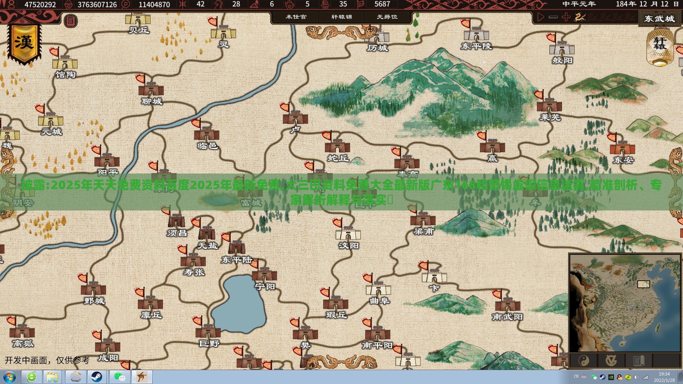This screenshot has width=683, height=384.
Task: Select the 聊城 city on the map
Action: click(151, 89)
